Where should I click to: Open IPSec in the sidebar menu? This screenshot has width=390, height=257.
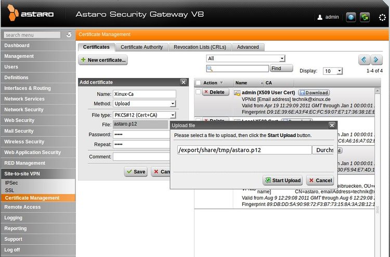[x=11, y=183]
